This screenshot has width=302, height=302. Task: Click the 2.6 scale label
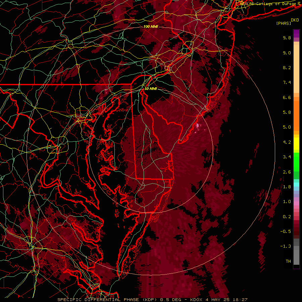[x=287, y=172]
